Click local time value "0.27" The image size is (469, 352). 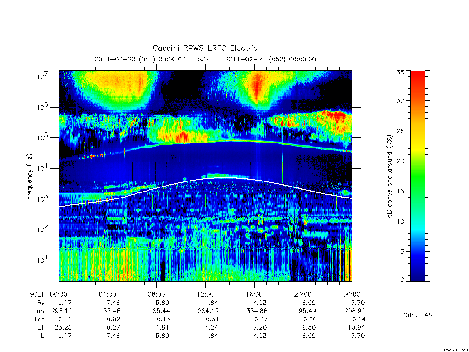[x=114, y=327]
